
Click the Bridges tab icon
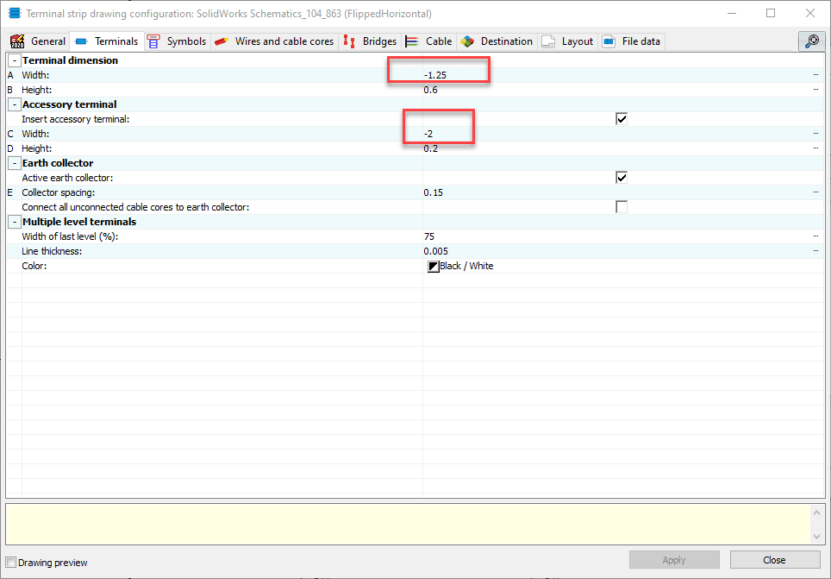(x=349, y=41)
